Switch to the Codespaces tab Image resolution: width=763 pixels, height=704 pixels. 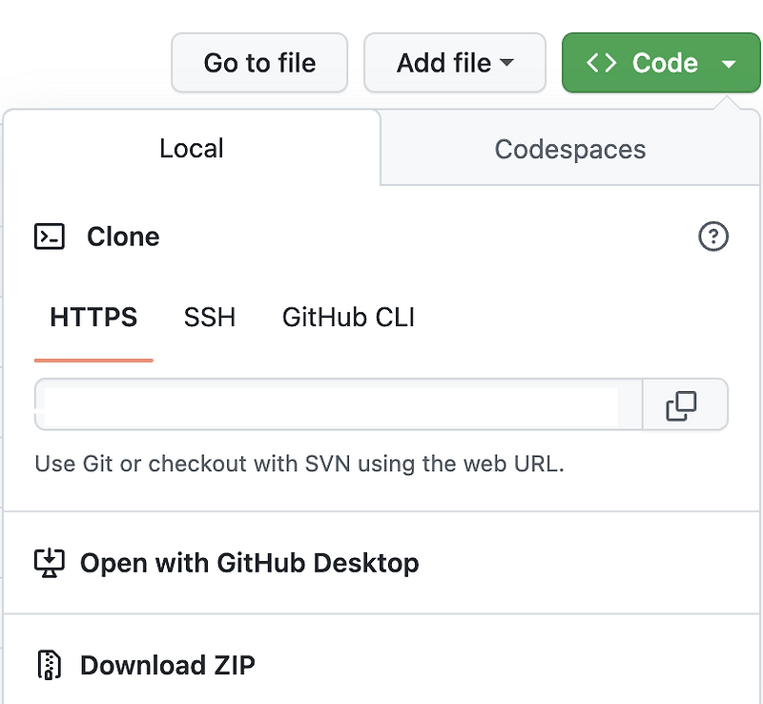[569, 148]
